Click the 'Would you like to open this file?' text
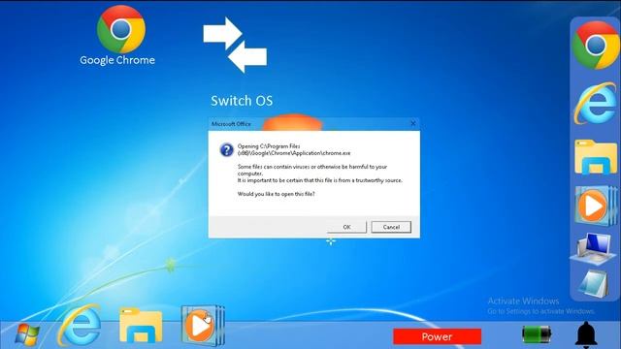621x349 pixels. (x=276, y=194)
